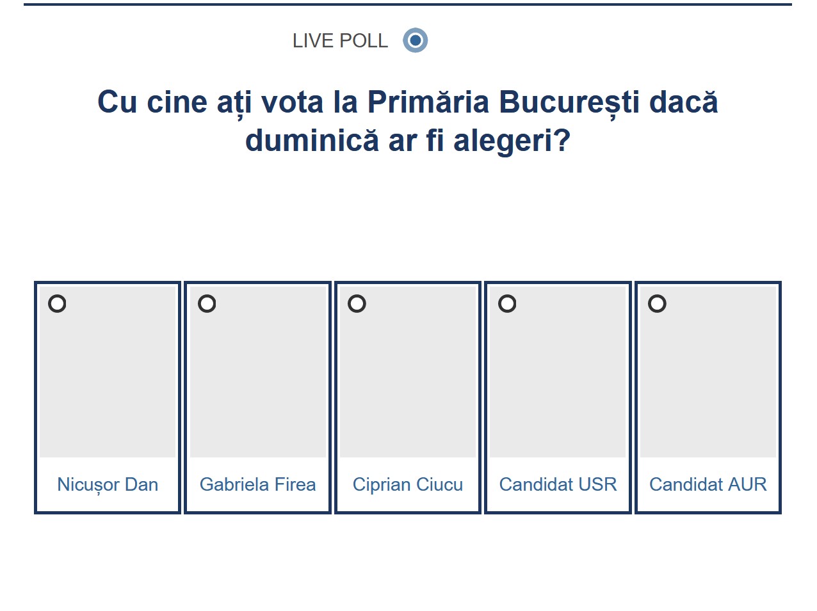The image size is (817, 611).
Task: Select the Candidat USR radio button
Action: point(507,303)
